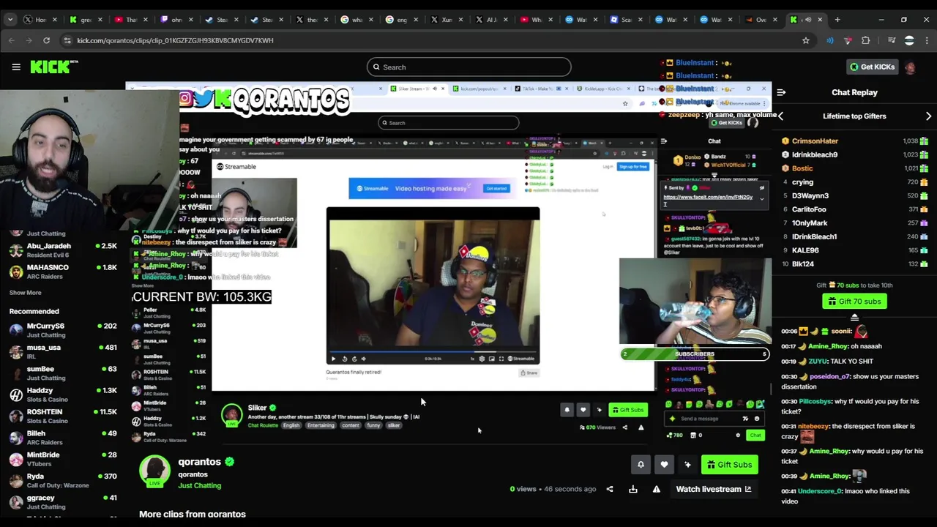Open Billeh recommended channel
The image size is (937, 527).
tap(62, 438)
